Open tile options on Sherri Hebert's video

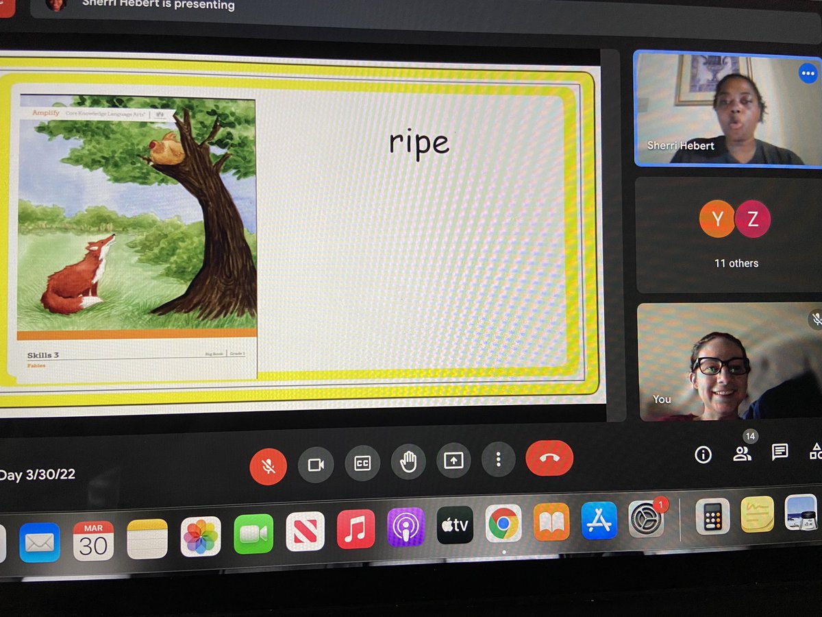pos(808,73)
